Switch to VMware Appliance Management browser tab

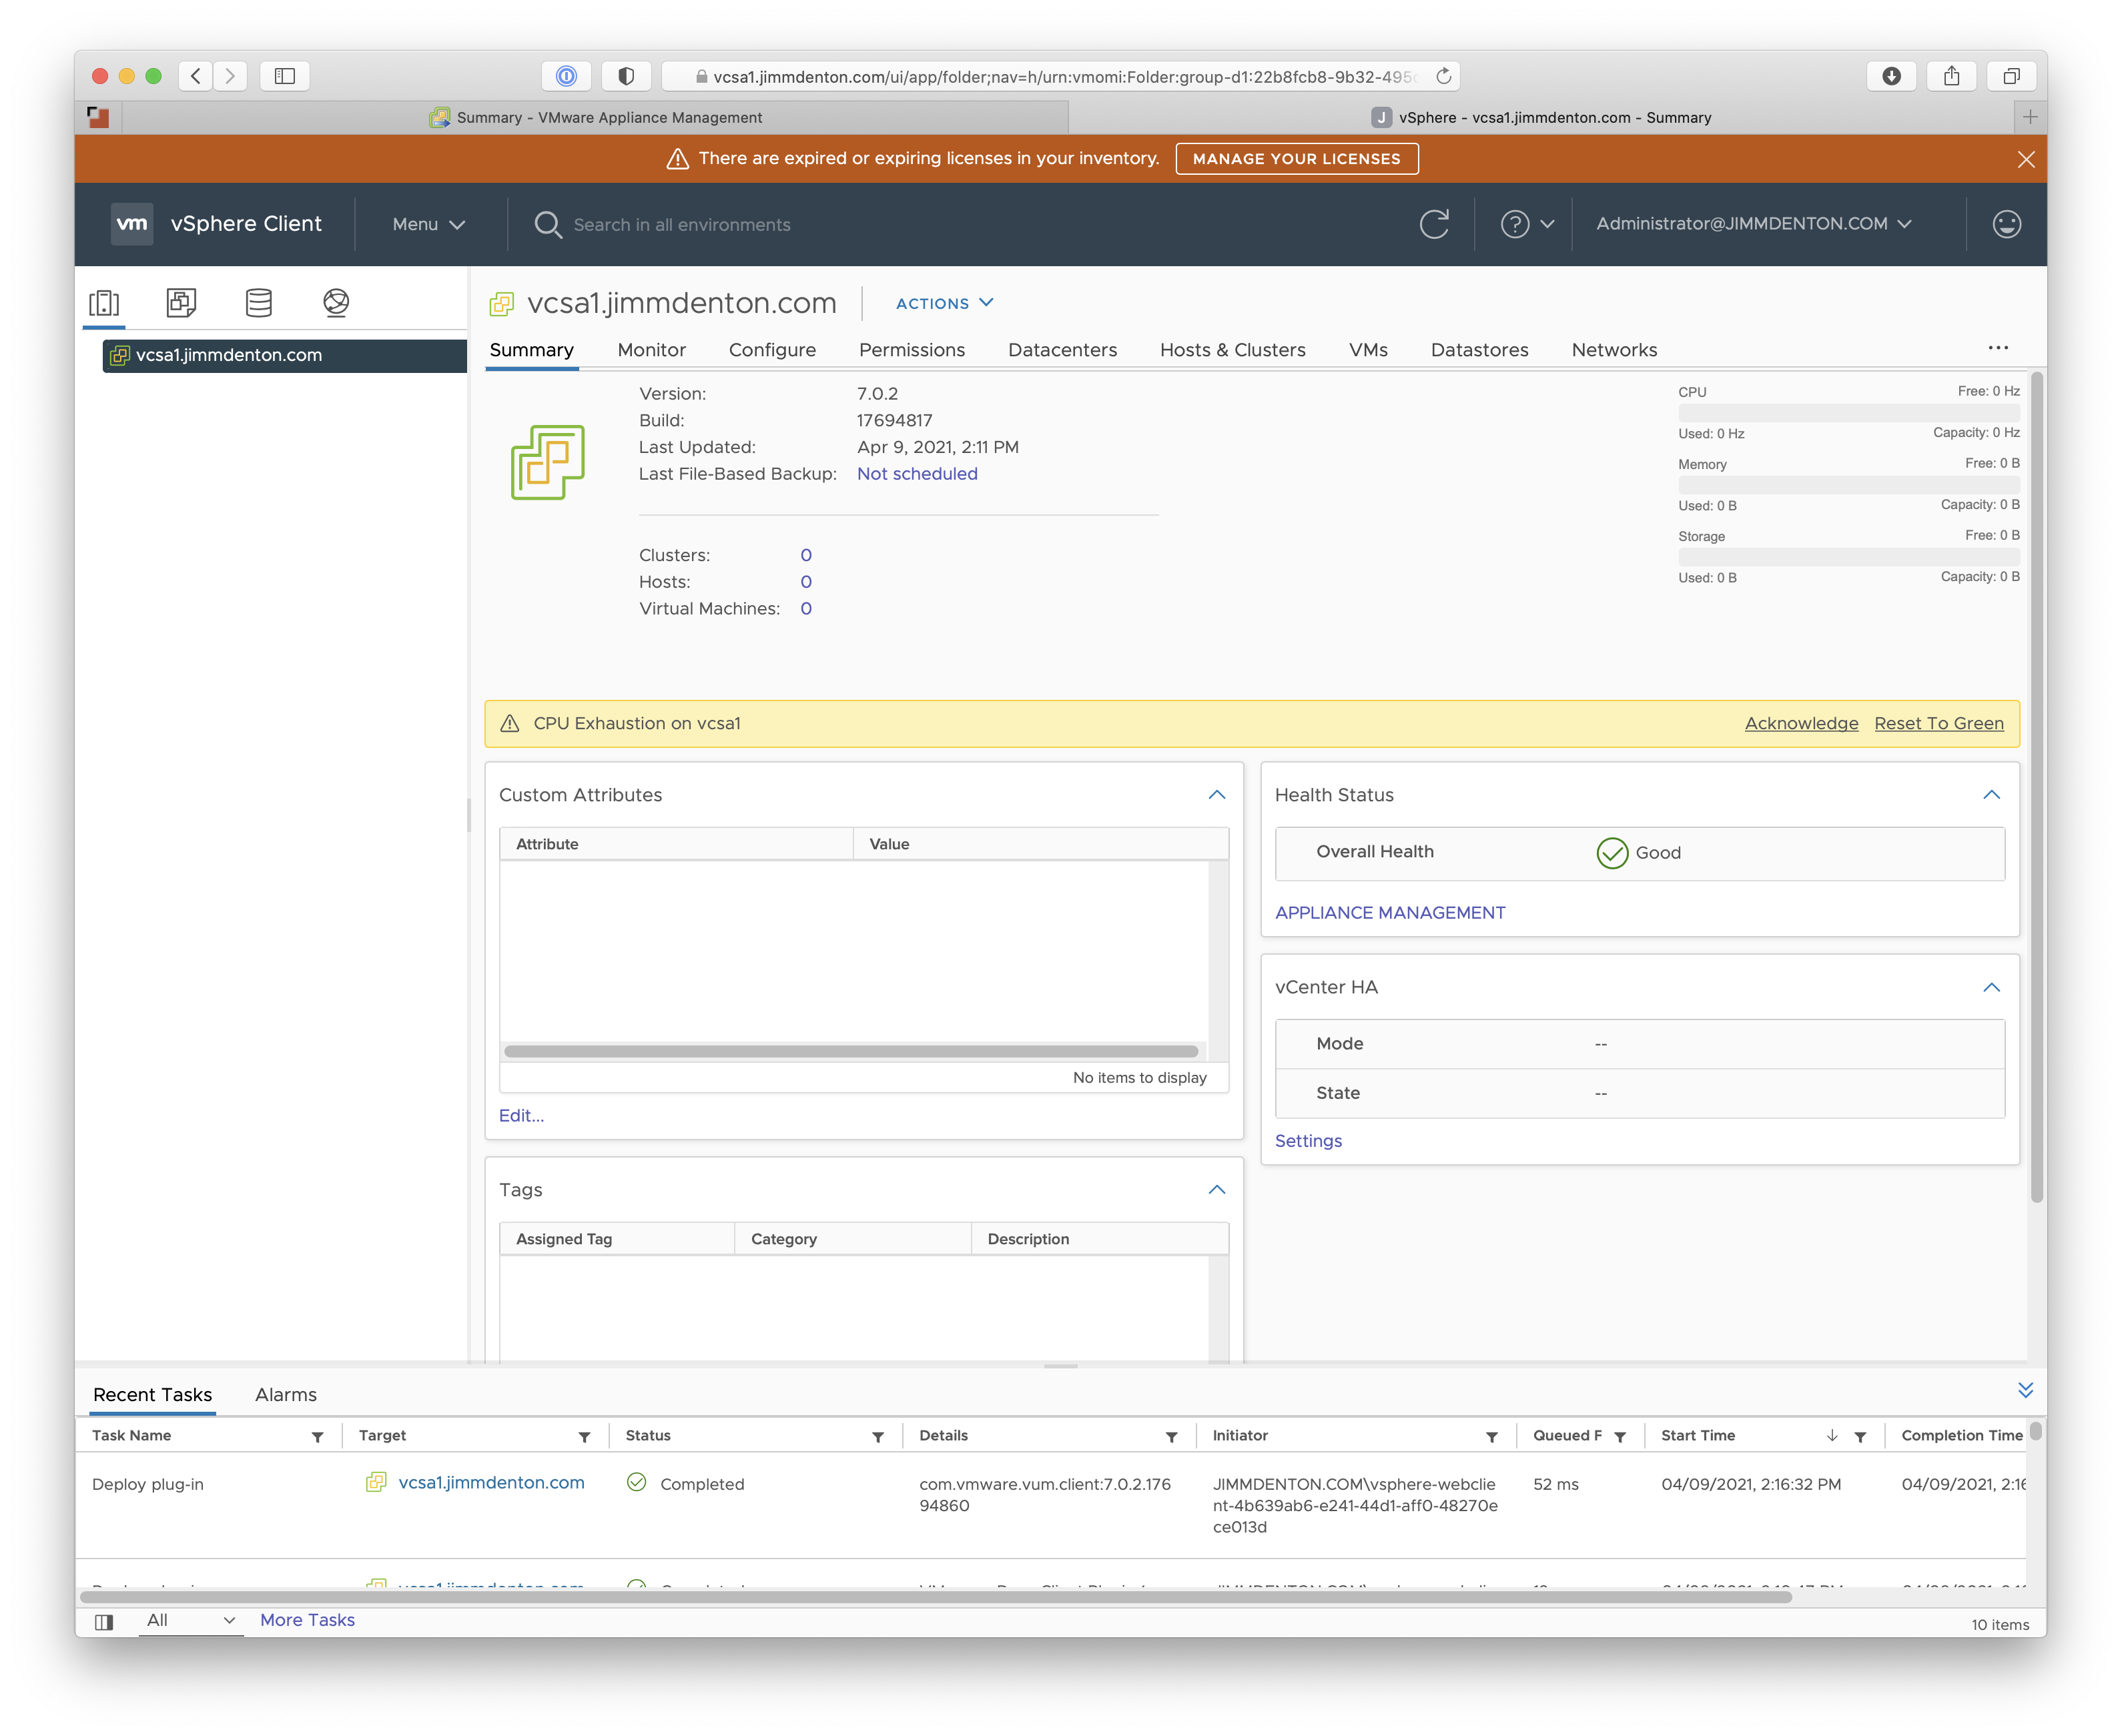click(x=595, y=117)
